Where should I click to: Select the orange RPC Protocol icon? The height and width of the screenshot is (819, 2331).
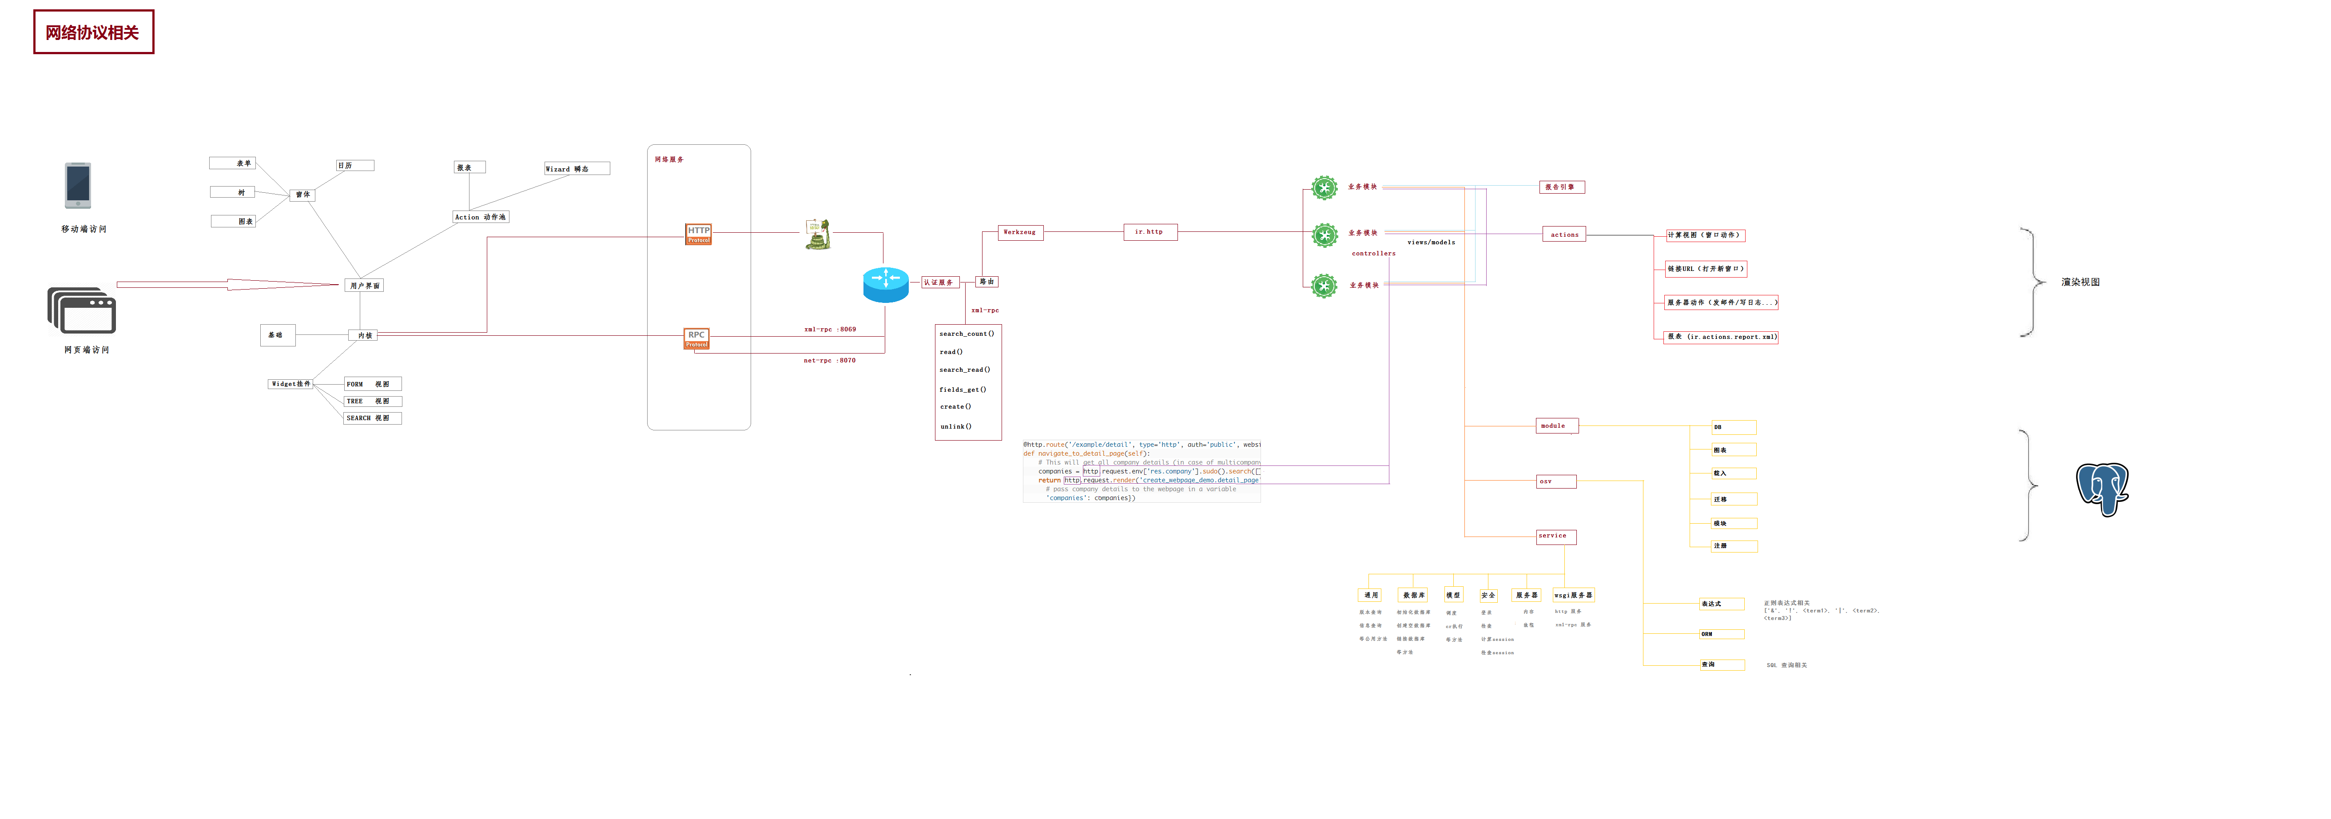(697, 338)
